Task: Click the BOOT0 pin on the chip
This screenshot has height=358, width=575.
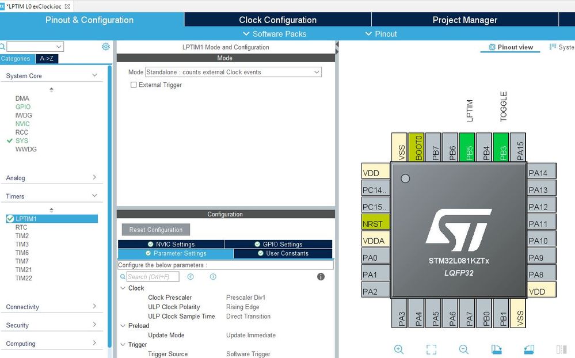Action: tap(416, 147)
